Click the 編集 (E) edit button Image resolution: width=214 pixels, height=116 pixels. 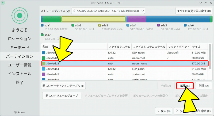tap(185, 86)
